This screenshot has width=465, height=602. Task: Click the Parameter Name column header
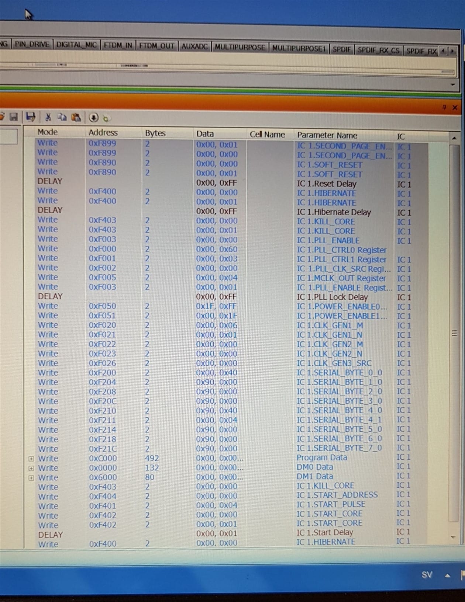[327, 135]
